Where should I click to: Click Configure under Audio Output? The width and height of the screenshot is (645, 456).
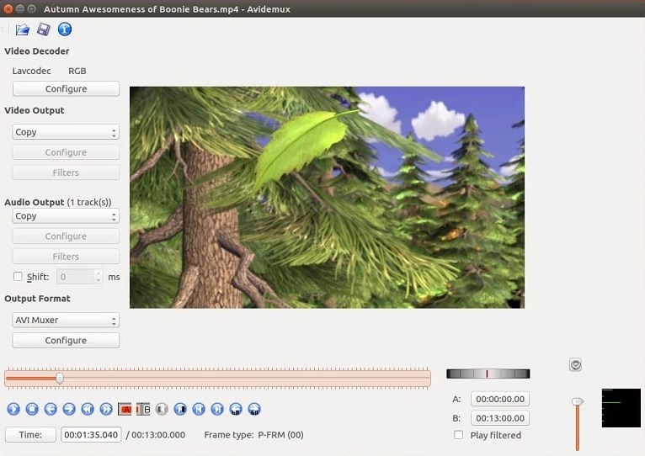click(x=66, y=236)
